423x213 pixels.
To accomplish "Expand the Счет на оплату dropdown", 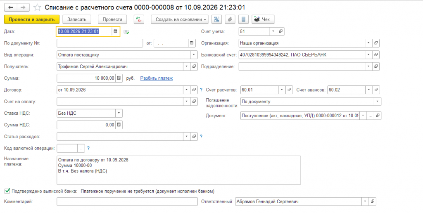I will (x=187, y=102).
